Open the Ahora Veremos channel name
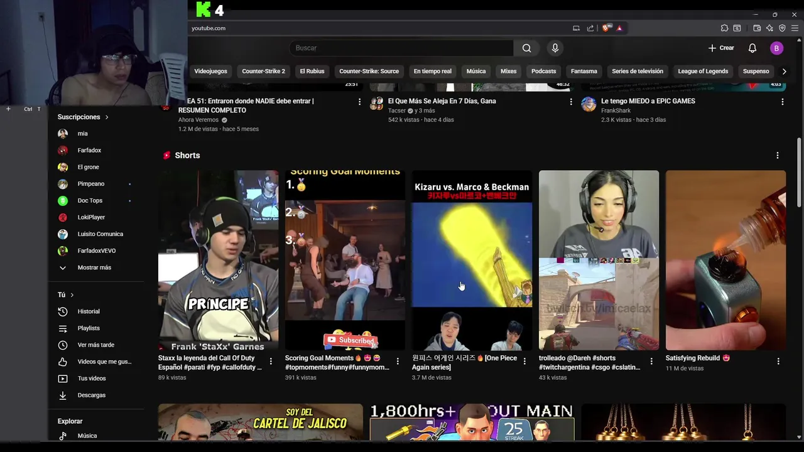The image size is (804, 452). [x=198, y=120]
